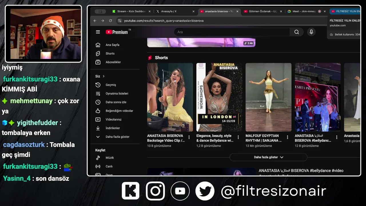This screenshot has height=206, width=366.
Task: Click the Shorts shelf heading
Action: pos(161,58)
